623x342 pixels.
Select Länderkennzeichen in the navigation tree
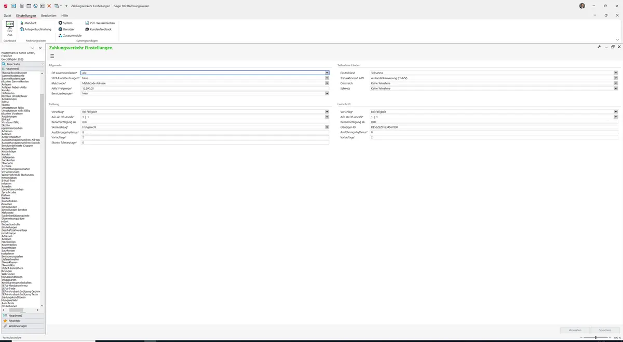pyautogui.click(x=12, y=189)
